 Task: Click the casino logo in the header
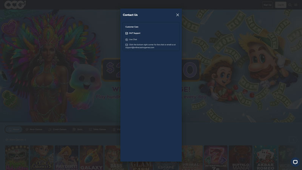click(15, 5)
